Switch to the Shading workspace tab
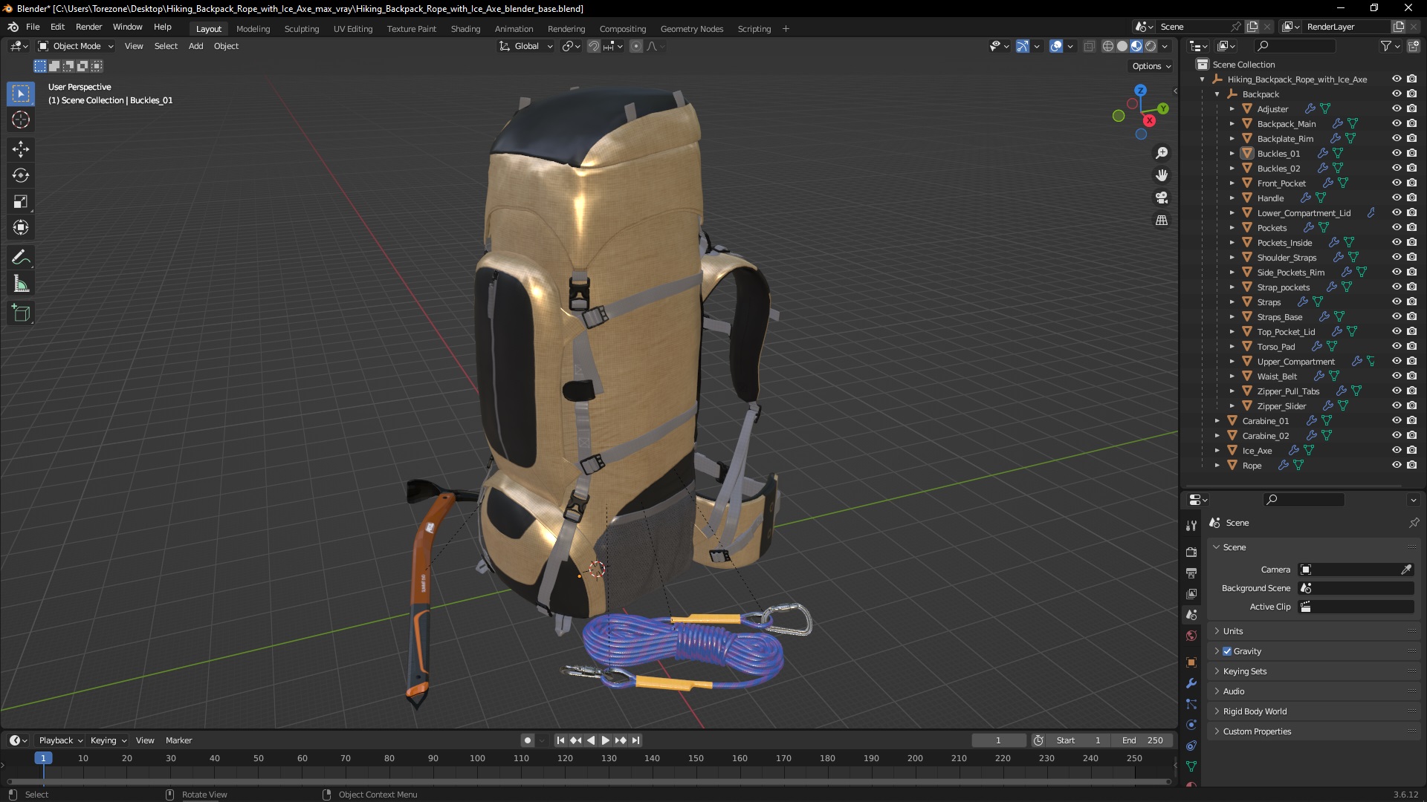The height and width of the screenshot is (802, 1427). point(465,29)
